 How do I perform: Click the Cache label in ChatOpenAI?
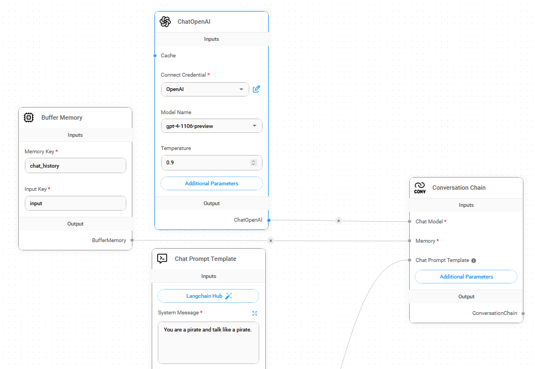click(168, 56)
